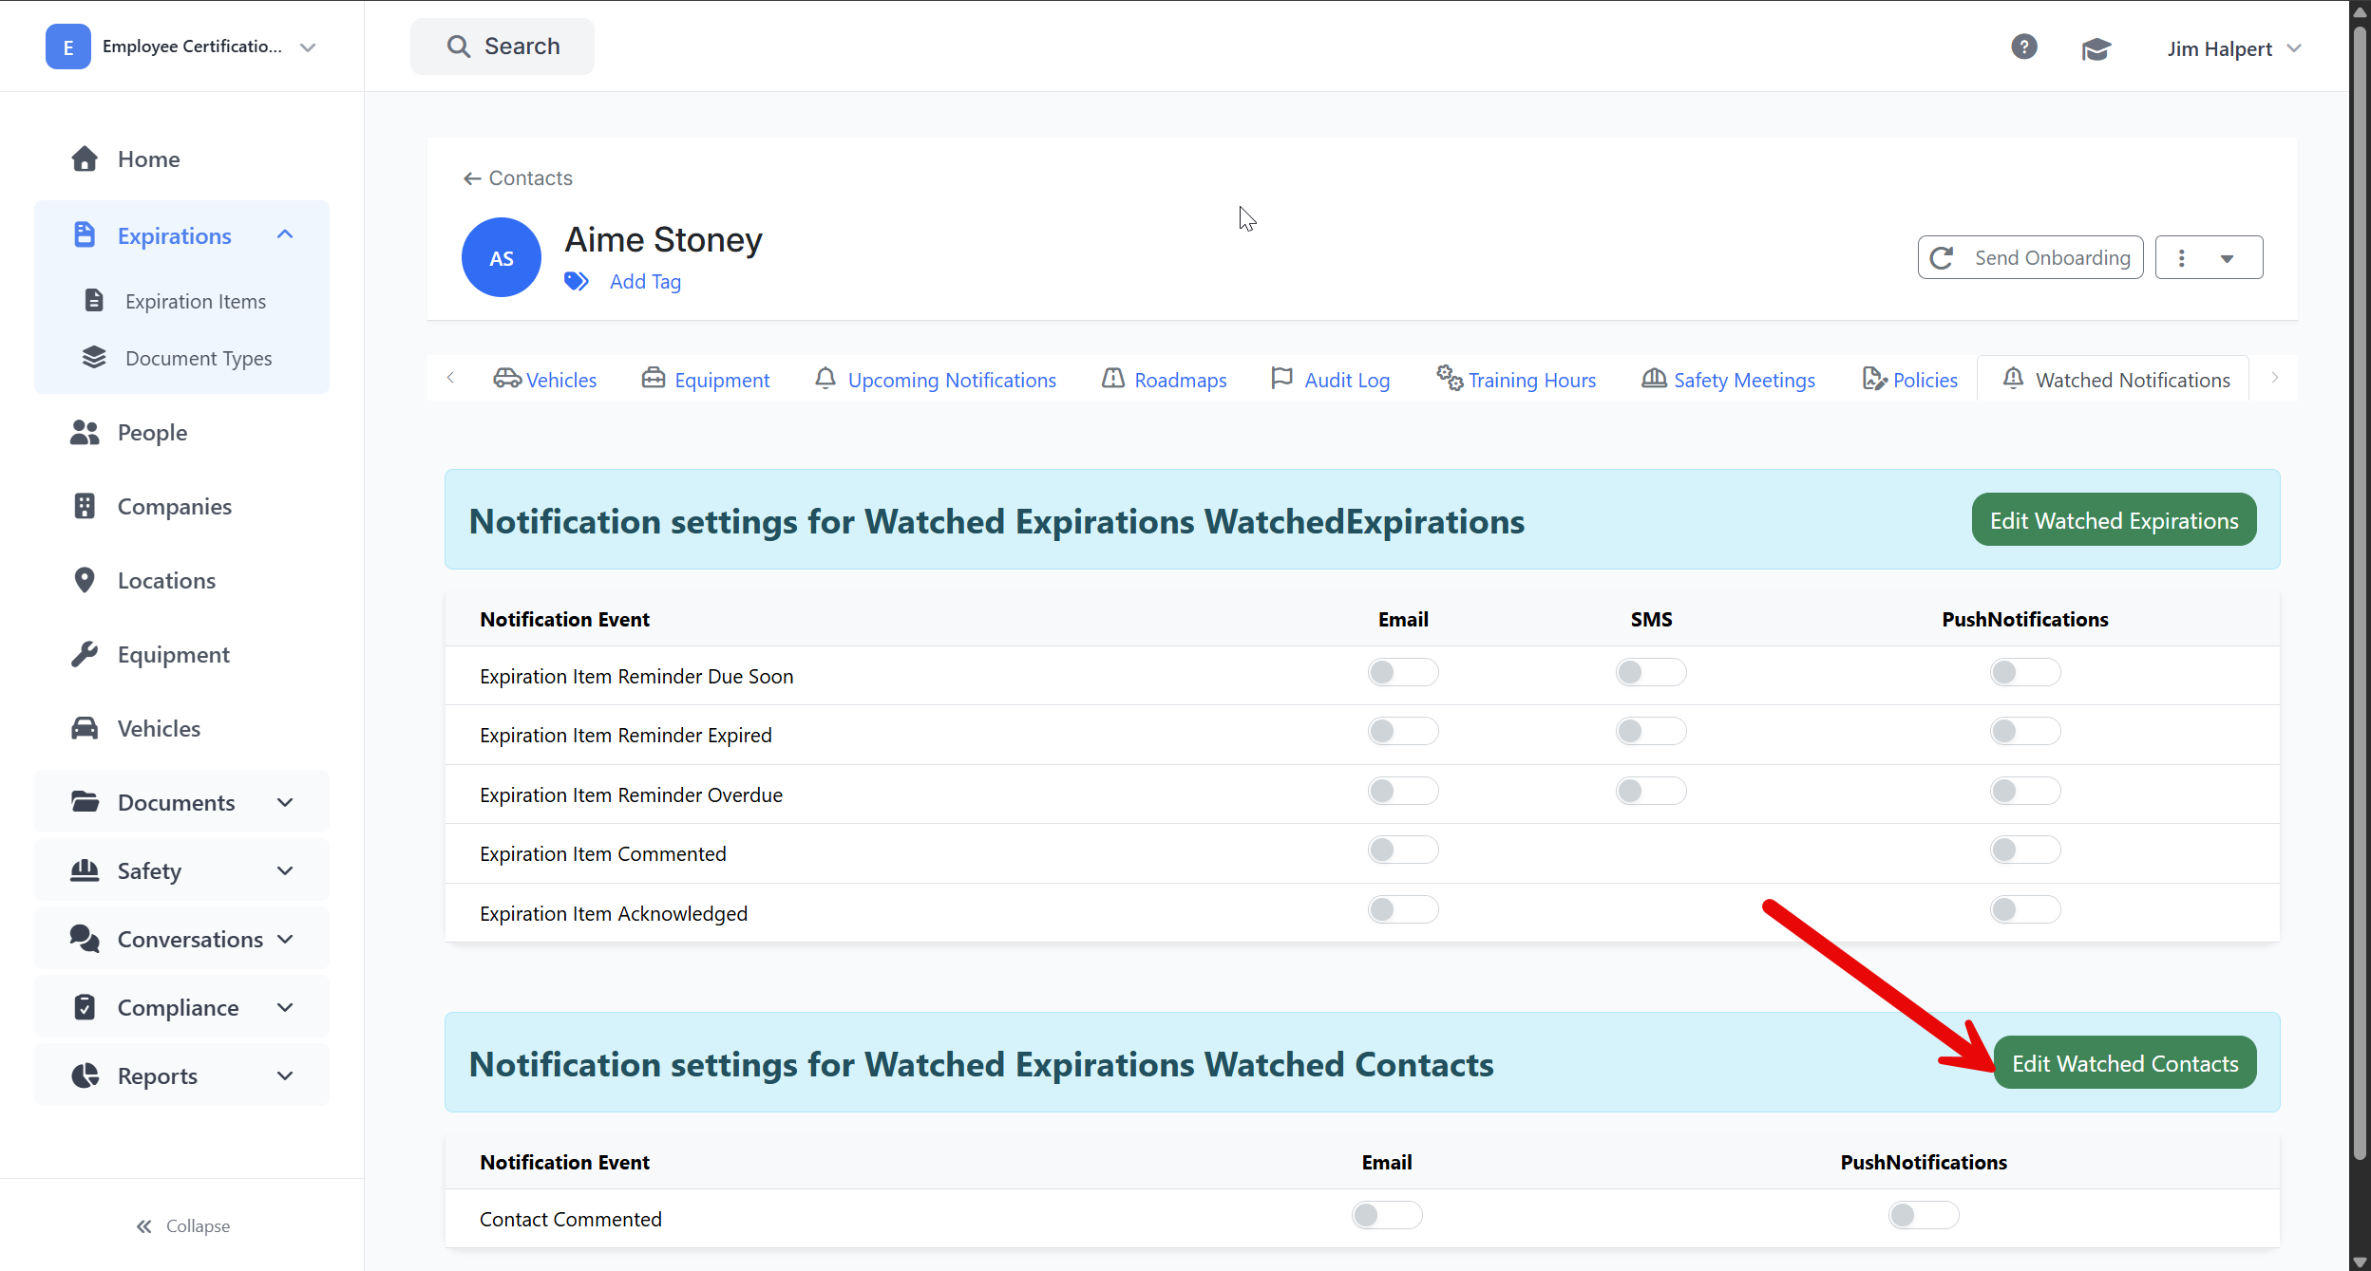Open the more actions dropdown beside Send Onboarding
This screenshot has height=1271, width=2371.
coord(2209,257)
